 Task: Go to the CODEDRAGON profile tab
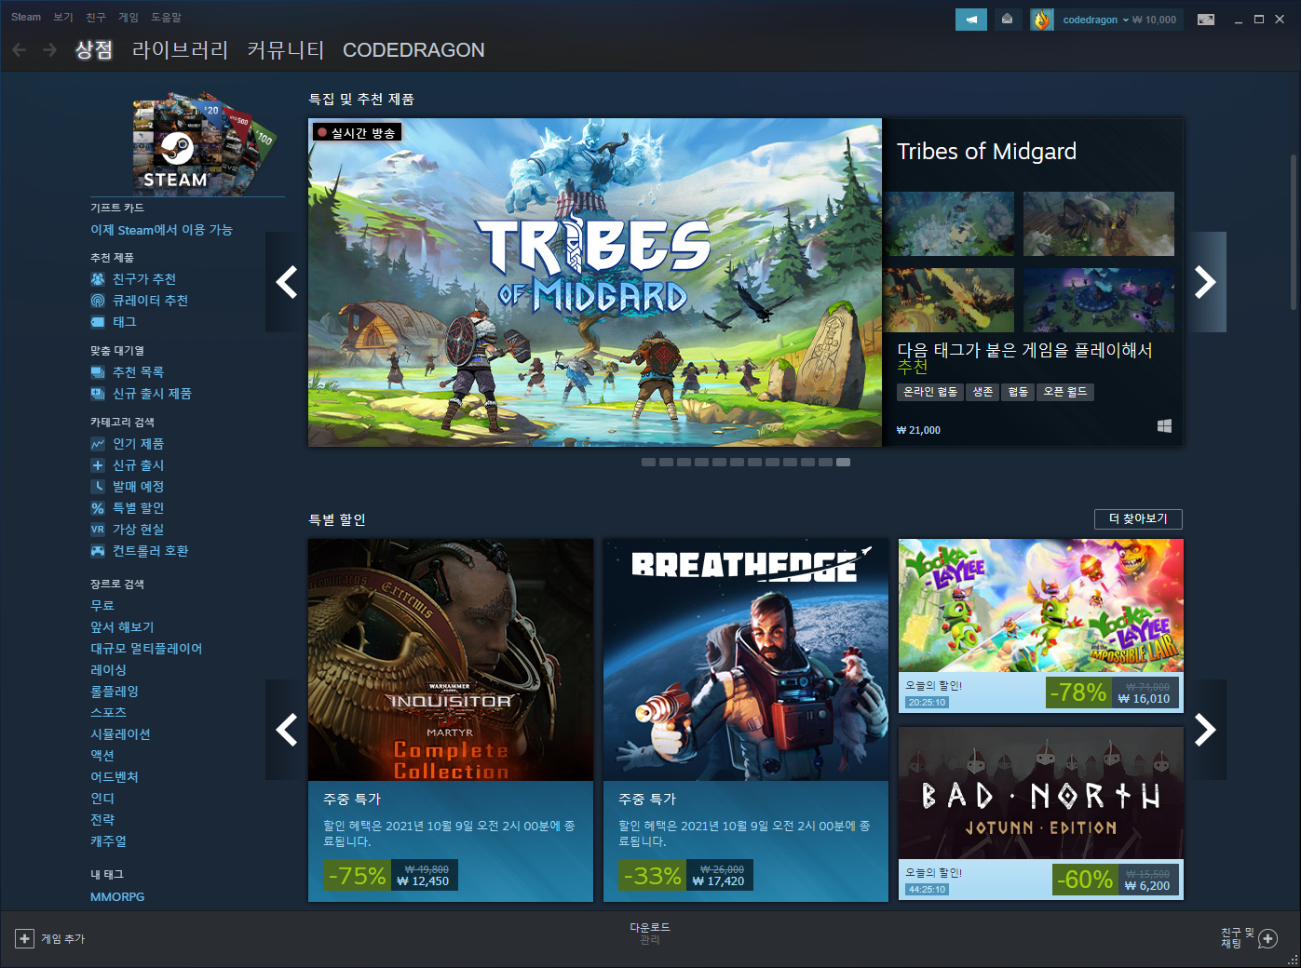coord(413,50)
